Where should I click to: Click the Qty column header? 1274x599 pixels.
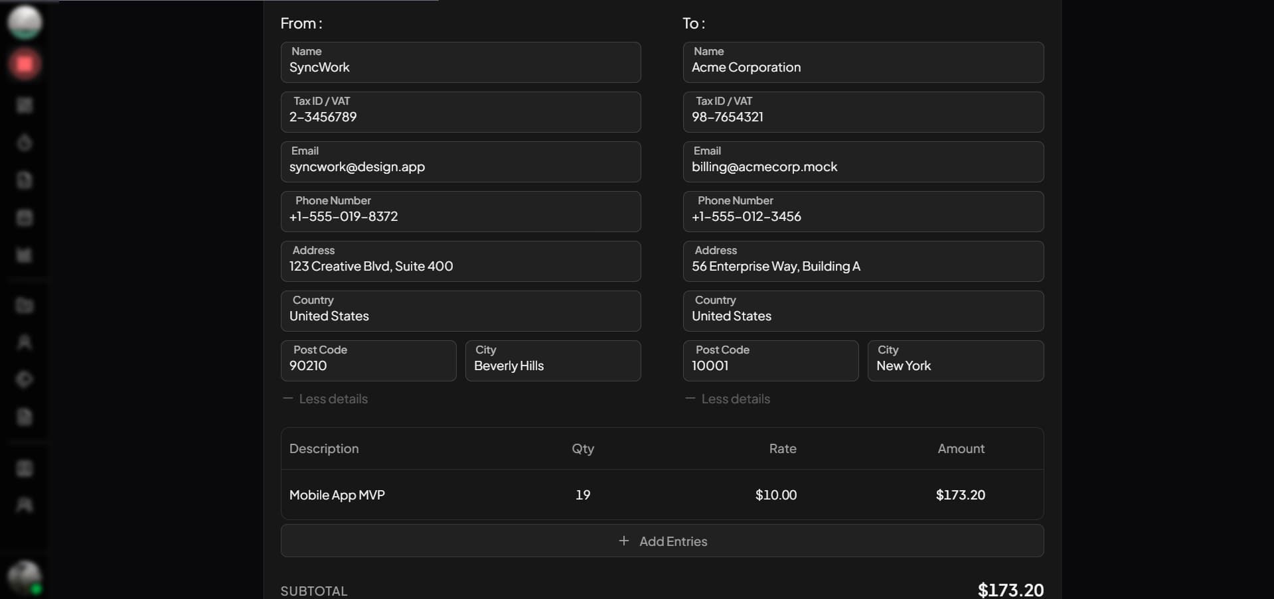pyautogui.click(x=583, y=448)
